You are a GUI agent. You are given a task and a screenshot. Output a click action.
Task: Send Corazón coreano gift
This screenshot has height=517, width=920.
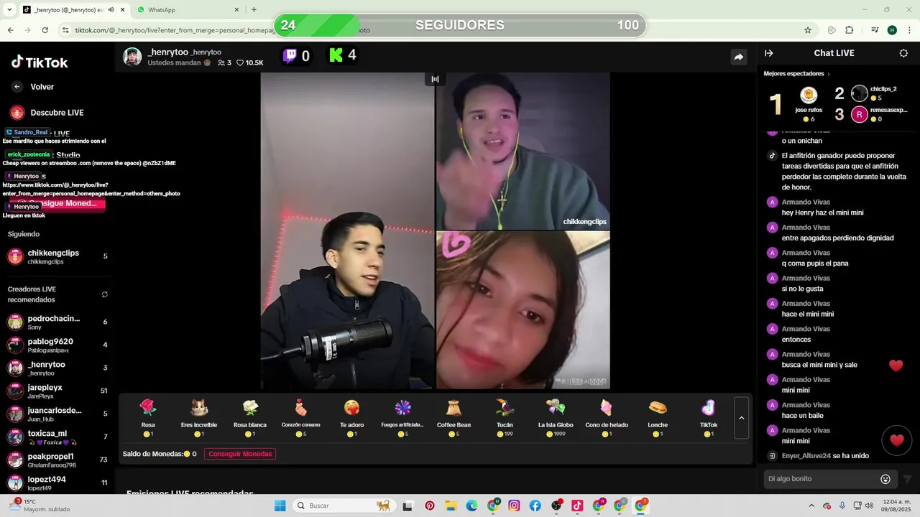click(x=300, y=417)
